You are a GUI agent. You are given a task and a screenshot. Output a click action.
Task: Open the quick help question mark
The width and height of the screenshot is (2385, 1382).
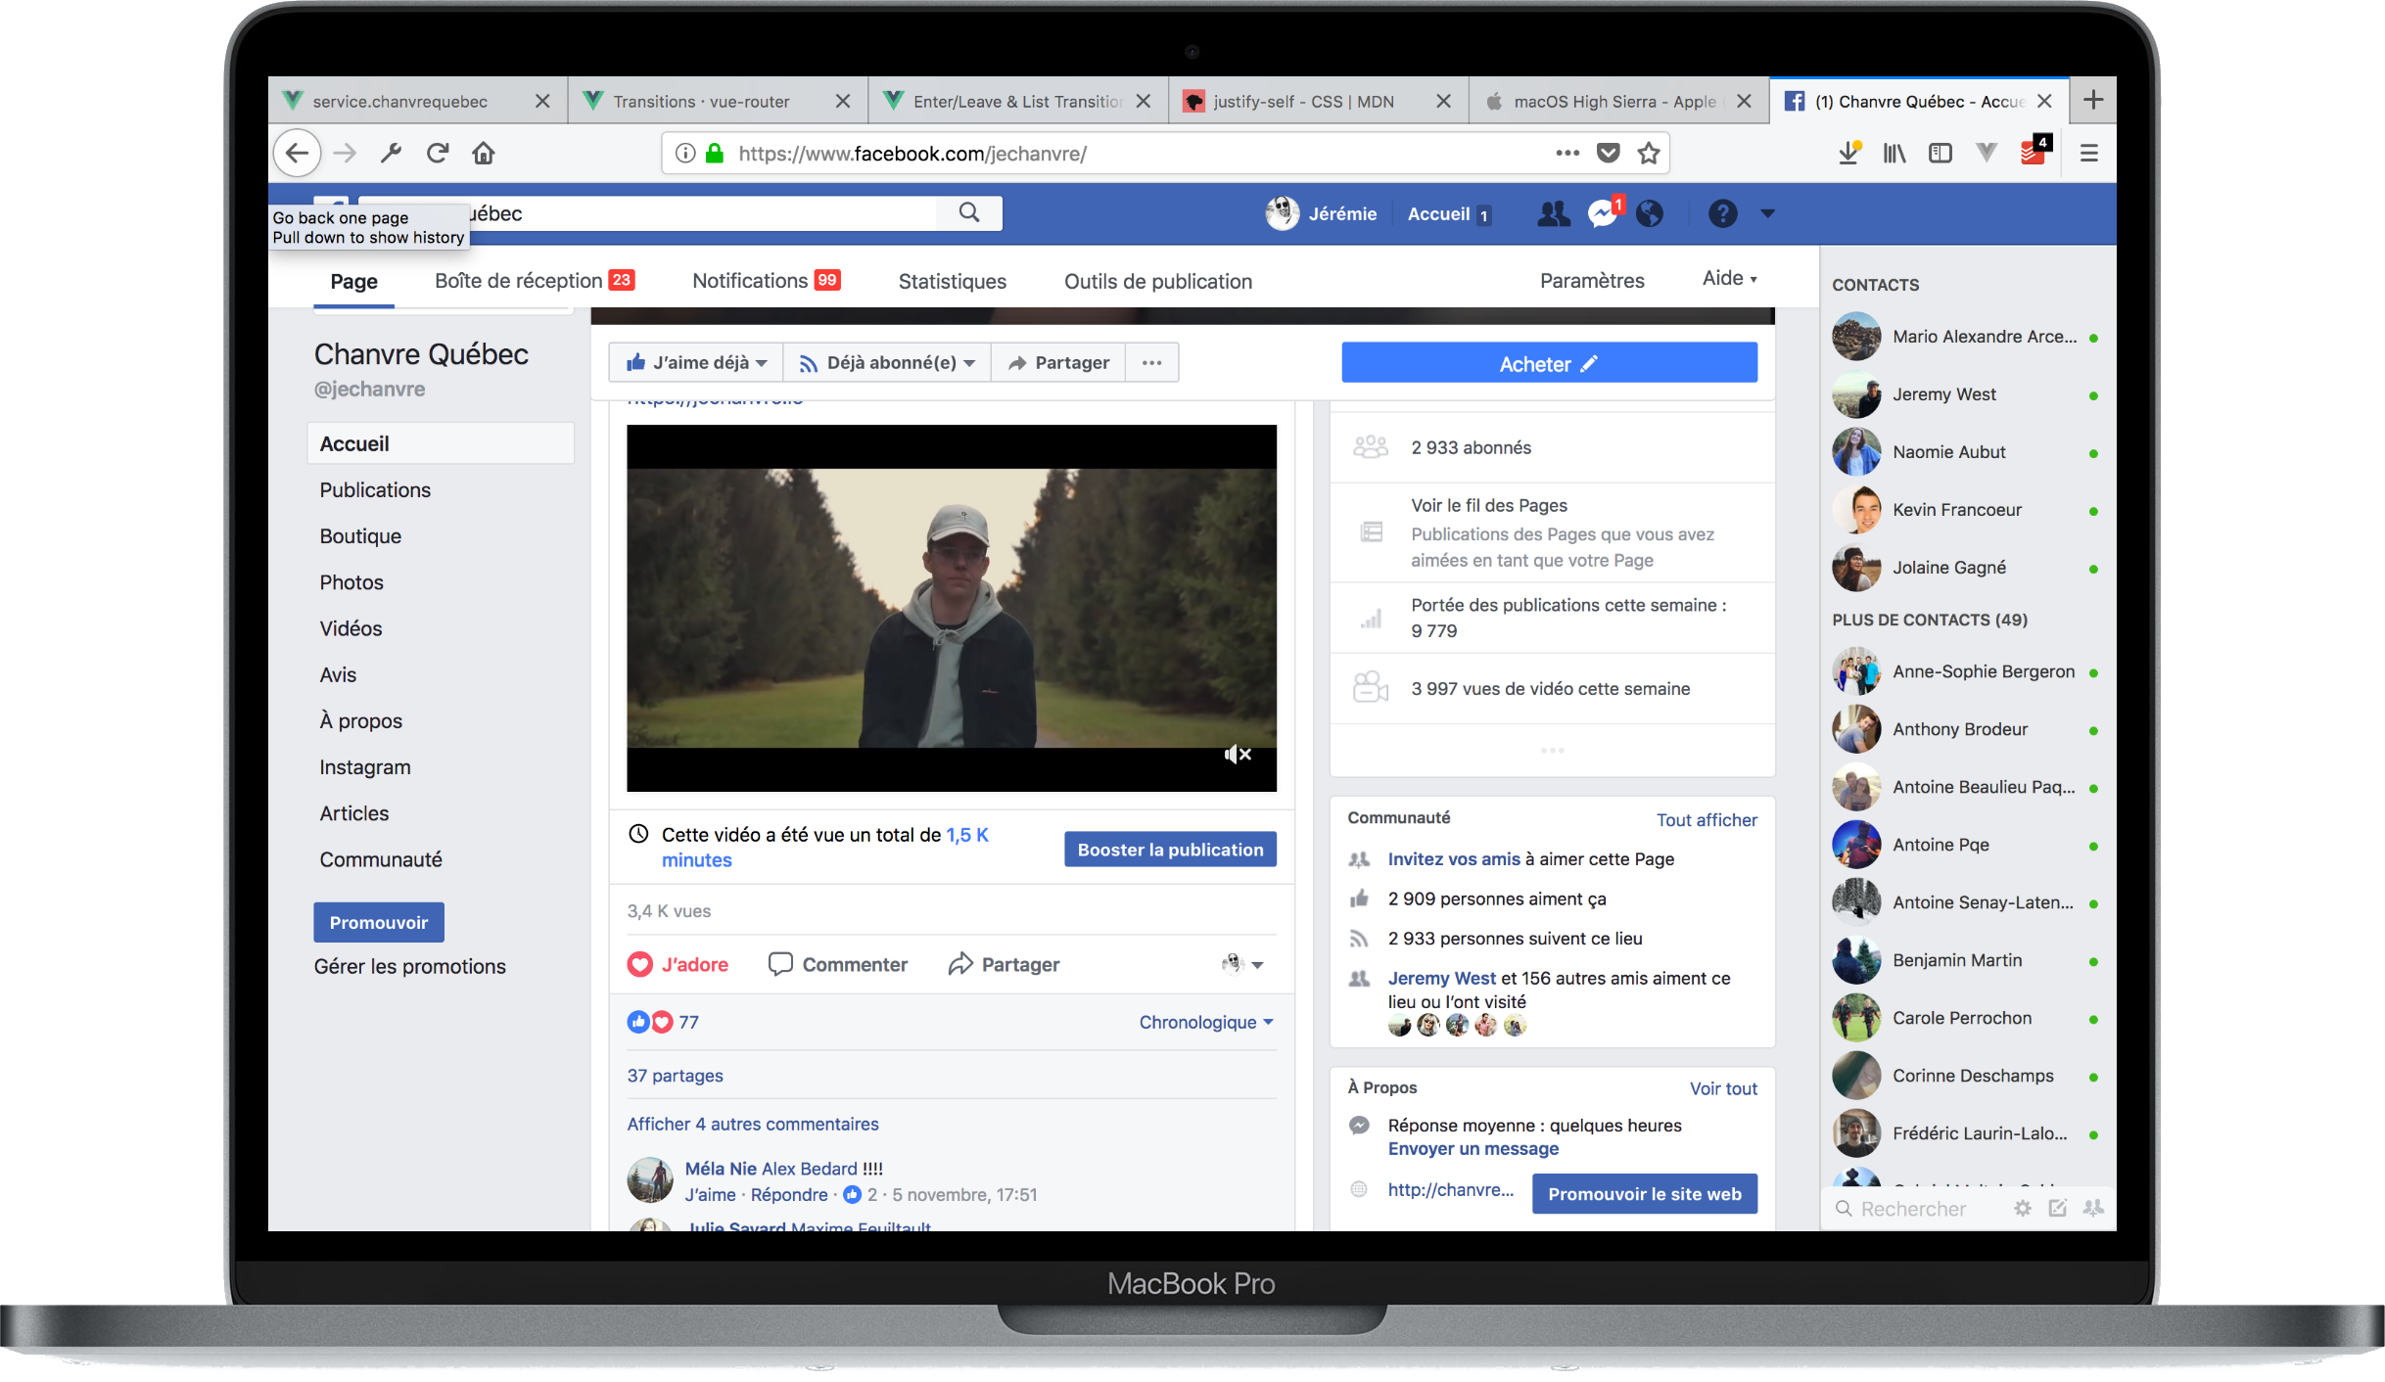1722,213
